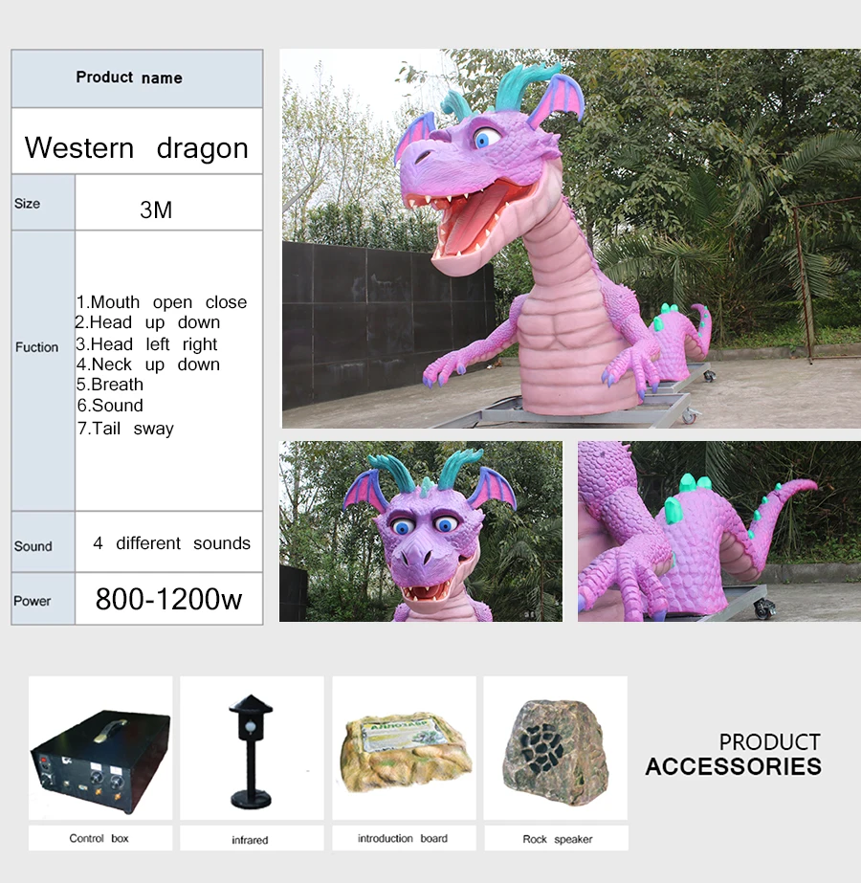Click the 'Western dragon' product name

click(136, 148)
